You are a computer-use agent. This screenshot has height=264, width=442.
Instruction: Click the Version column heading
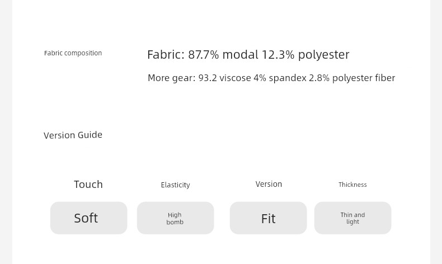click(269, 184)
